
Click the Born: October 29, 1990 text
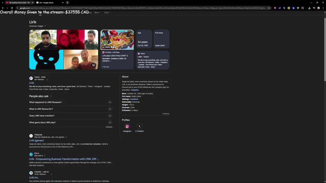(x=138, y=94)
